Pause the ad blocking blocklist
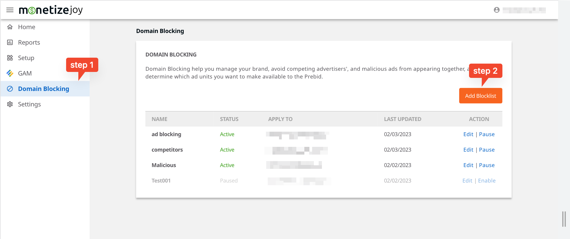 coord(487,134)
